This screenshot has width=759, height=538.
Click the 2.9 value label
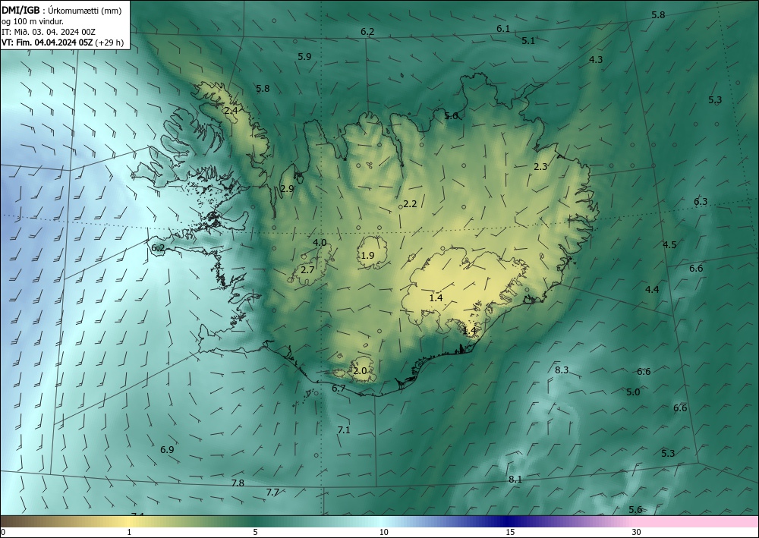[x=287, y=189]
